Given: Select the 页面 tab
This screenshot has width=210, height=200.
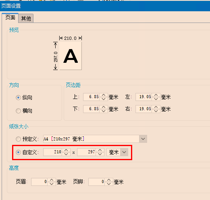Looking at the screenshot, I should click(10, 18).
